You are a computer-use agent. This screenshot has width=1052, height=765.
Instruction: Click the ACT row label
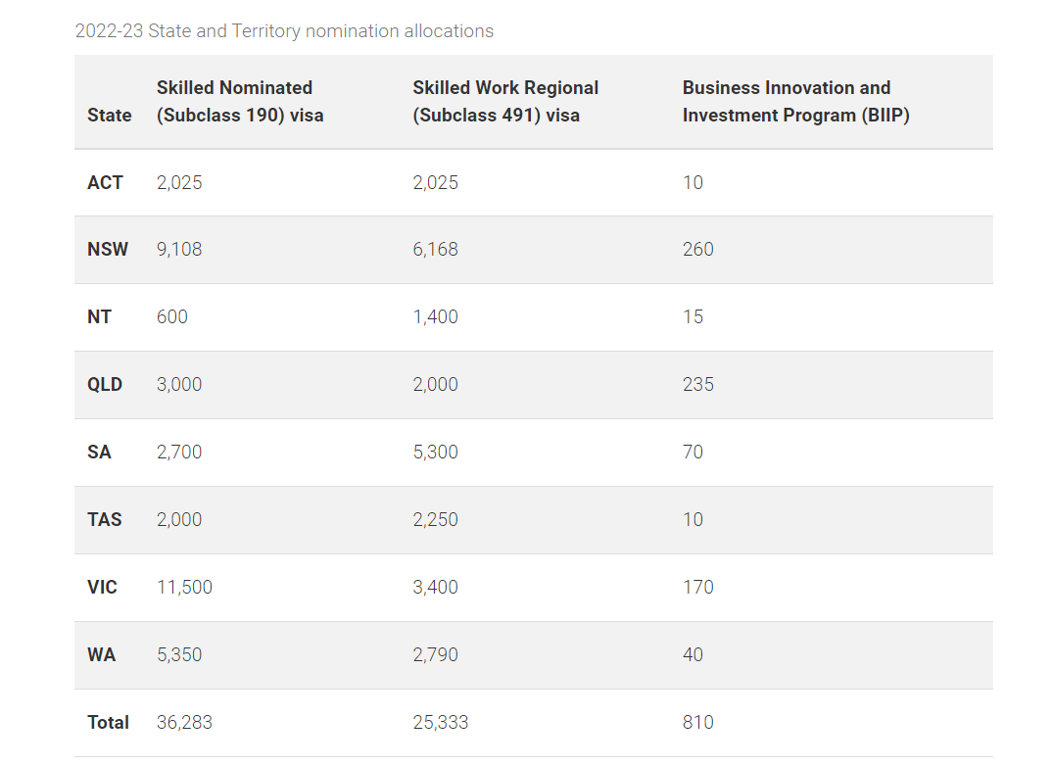(x=105, y=182)
